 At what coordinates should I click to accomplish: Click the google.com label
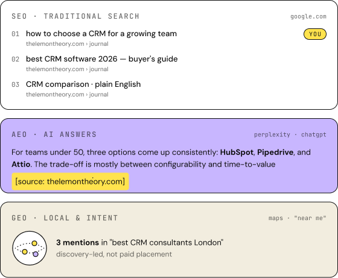tap(308, 16)
